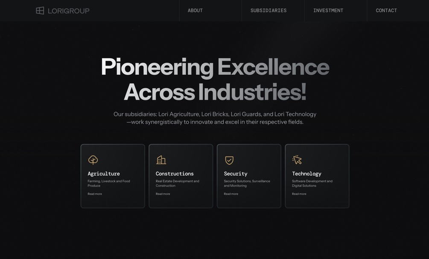429x259 pixels.
Task: Open the Subsidiaries menu item
Action: click(x=268, y=10)
